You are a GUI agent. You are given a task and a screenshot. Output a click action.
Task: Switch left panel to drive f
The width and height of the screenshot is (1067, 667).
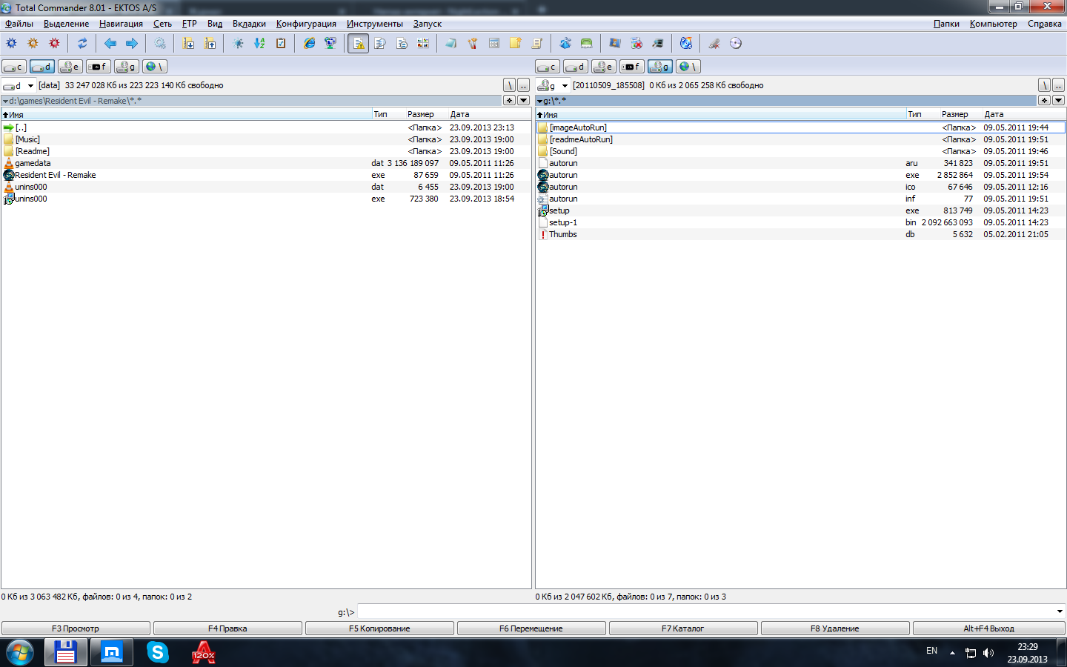coord(99,67)
